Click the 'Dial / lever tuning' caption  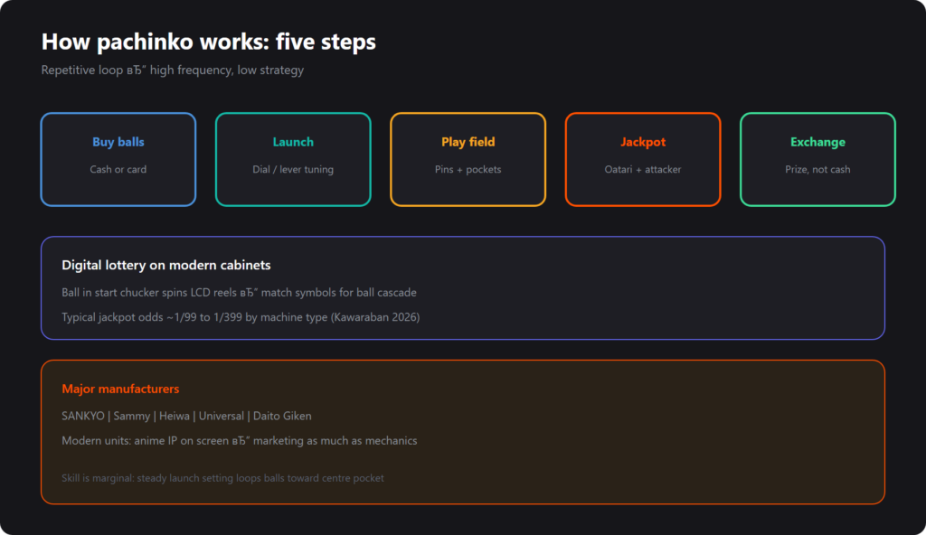(293, 170)
